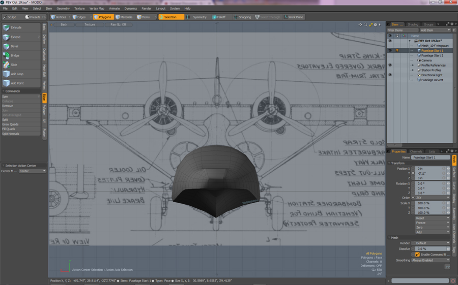This screenshot has width=458, height=285.
Task: Open Properties panel settings gear
Action: pos(452,151)
